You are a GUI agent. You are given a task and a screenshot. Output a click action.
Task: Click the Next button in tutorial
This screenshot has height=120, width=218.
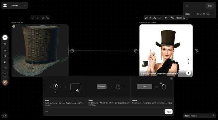[168, 112]
